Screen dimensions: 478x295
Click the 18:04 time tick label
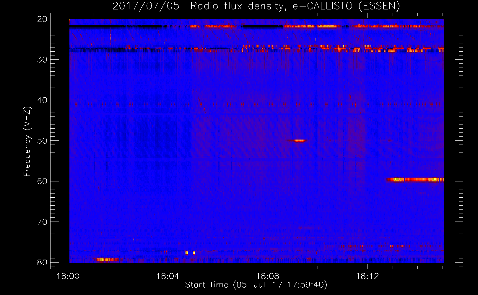click(168, 276)
